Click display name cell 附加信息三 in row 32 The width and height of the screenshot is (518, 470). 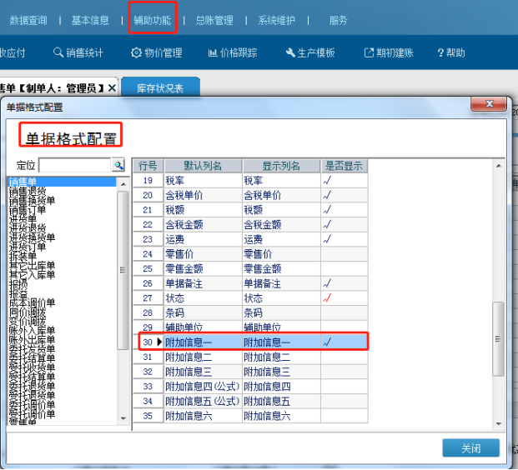click(281, 372)
